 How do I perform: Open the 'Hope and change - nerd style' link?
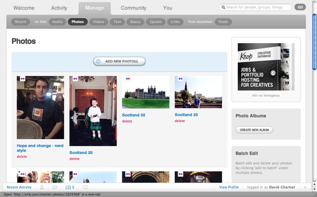(x=40, y=148)
